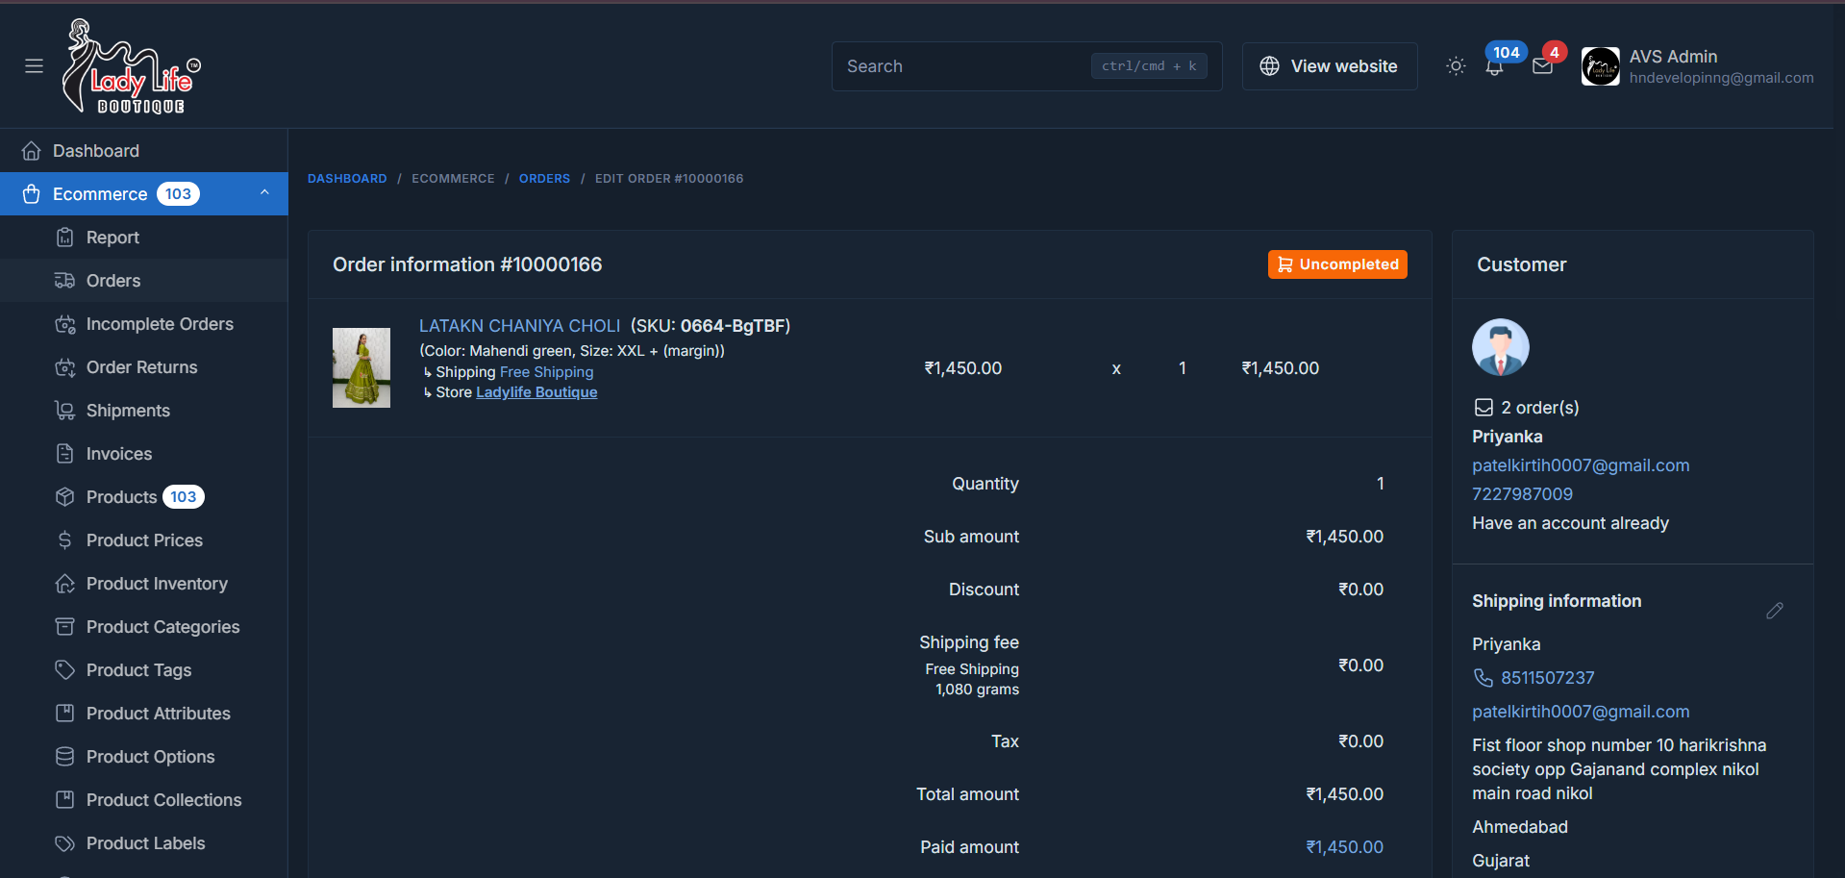Image resolution: width=1845 pixels, height=878 pixels.
Task: Select Shipments in the sidebar
Action: coord(128,411)
